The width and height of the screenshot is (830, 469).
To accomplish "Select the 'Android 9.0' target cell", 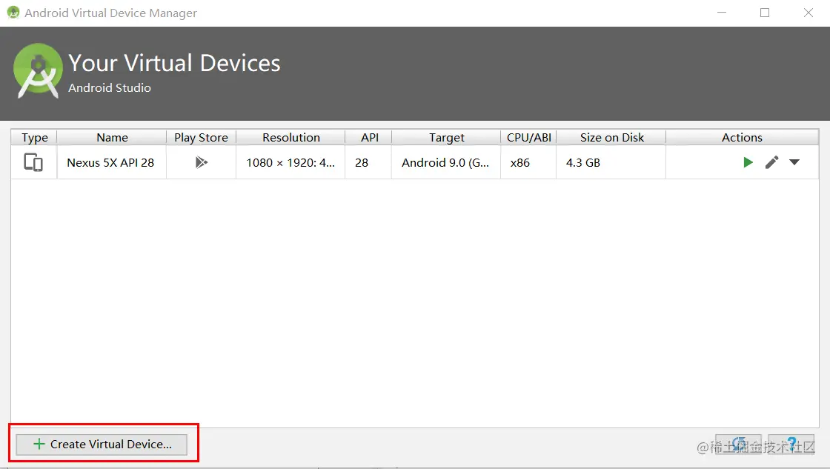I will (446, 162).
